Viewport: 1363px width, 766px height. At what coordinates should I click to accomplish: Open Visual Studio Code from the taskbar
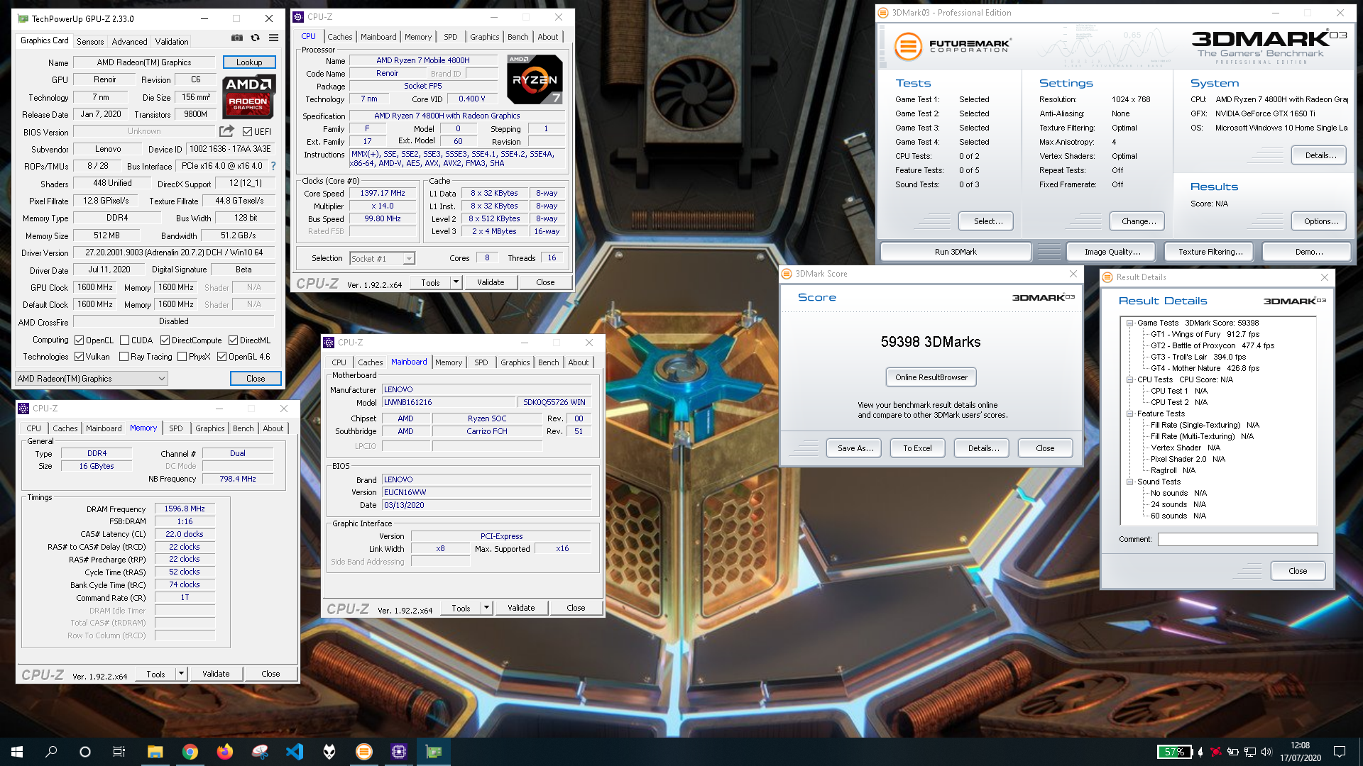[295, 752]
